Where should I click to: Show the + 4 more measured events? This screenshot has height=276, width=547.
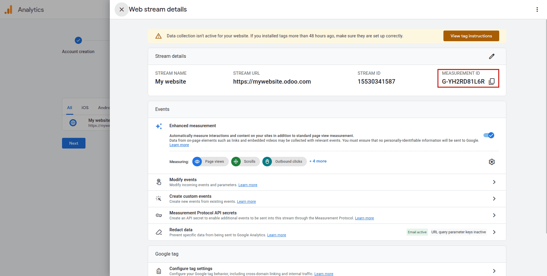click(x=318, y=161)
